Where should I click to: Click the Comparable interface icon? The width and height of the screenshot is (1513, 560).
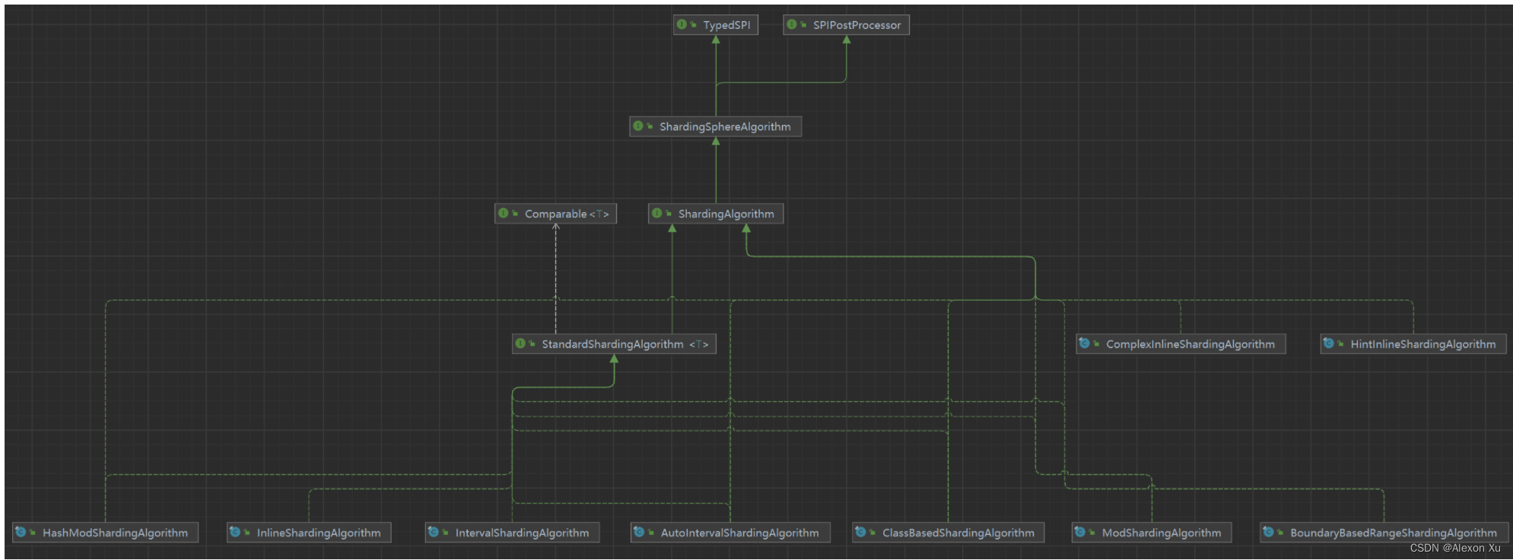(x=504, y=214)
